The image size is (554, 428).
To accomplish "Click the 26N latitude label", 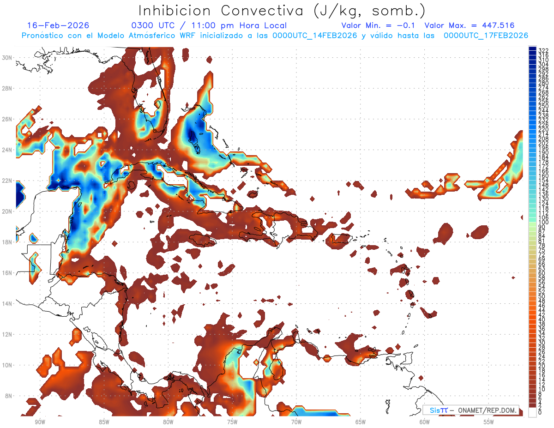I will coord(8,119).
